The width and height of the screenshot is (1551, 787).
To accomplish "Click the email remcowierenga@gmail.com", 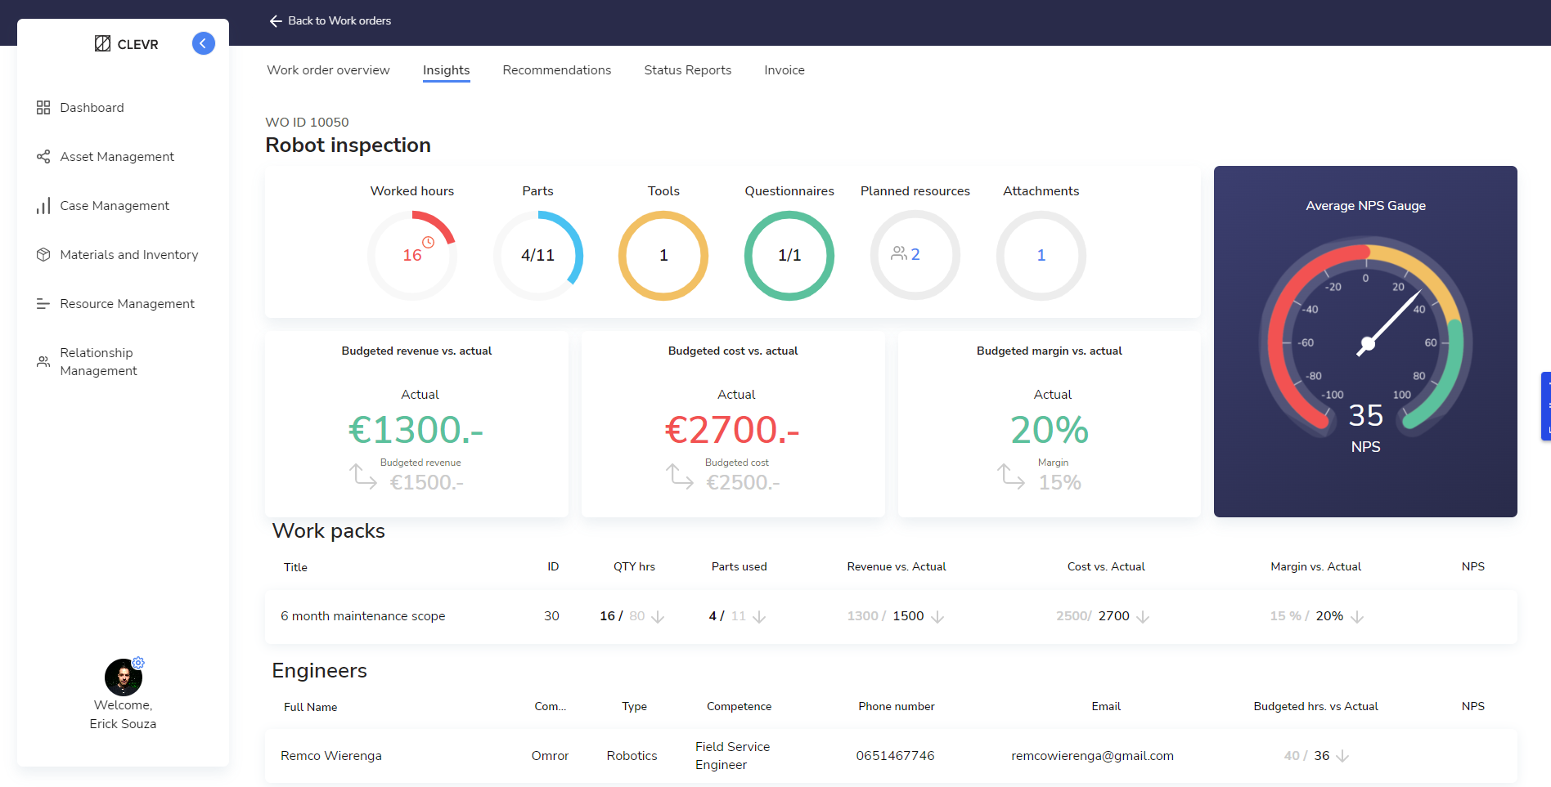I will click(1092, 756).
